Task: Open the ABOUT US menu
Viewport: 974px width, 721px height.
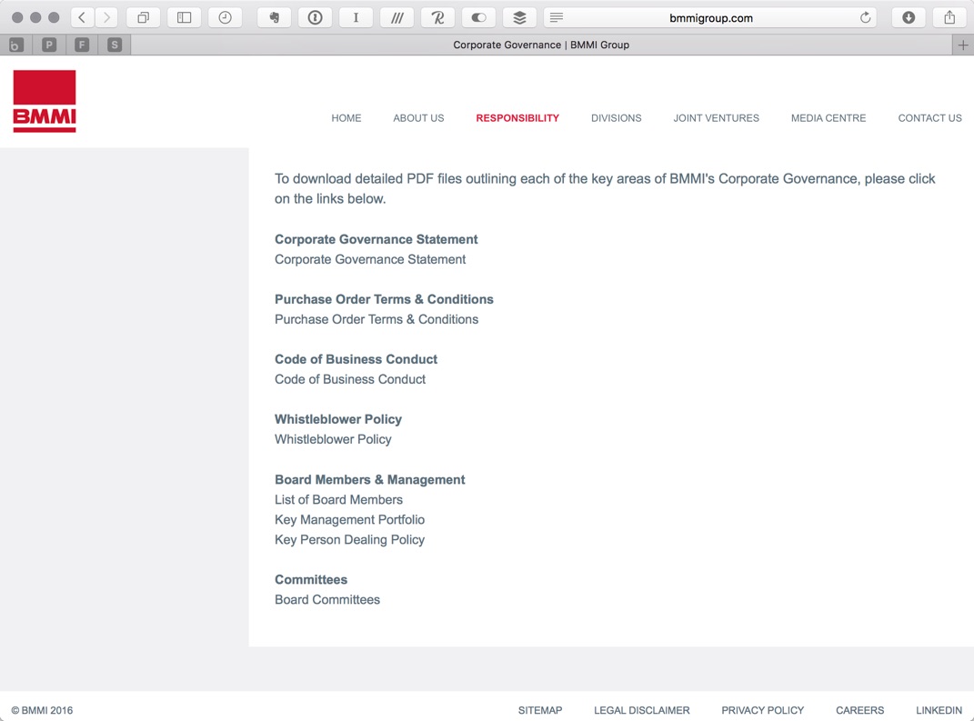Action: [418, 118]
